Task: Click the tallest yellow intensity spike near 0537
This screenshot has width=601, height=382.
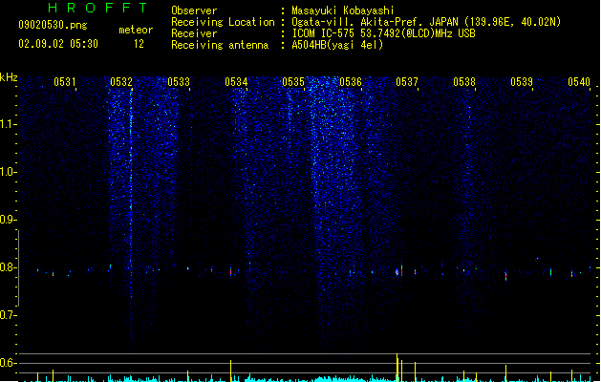Action: click(397, 368)
